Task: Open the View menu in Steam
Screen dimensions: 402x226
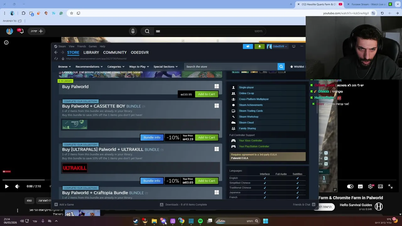Action: [x=72, y=46]
